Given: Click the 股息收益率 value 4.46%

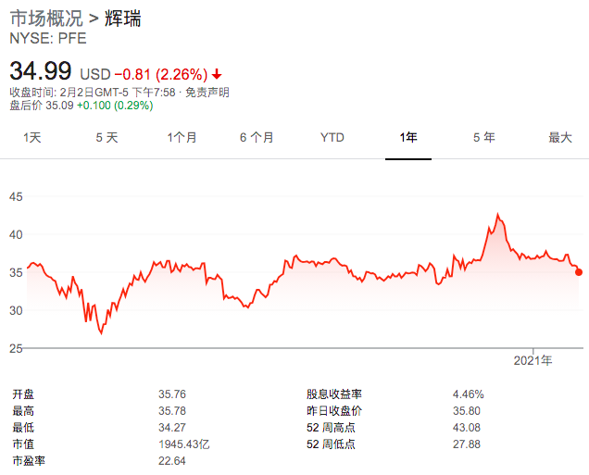Looking at the screenshot, I should point(468,394).
